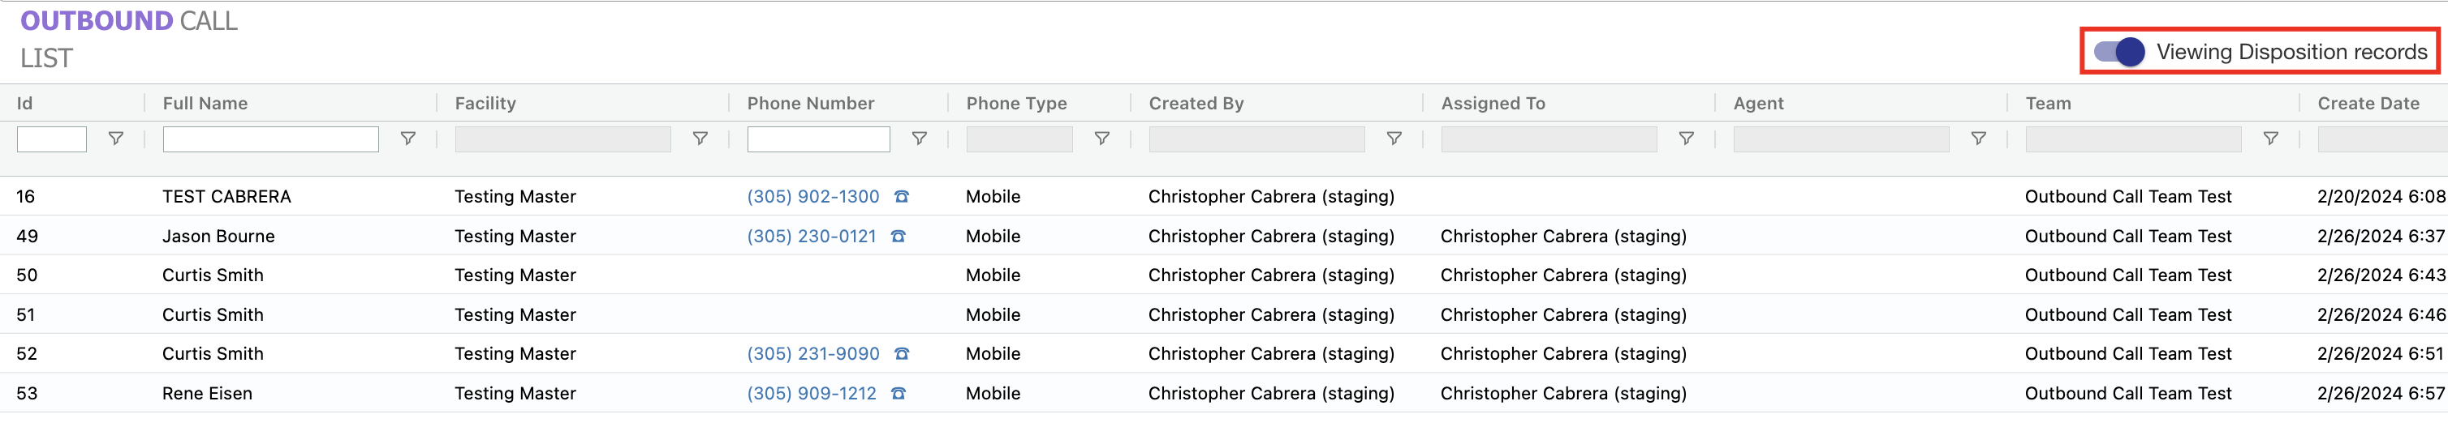This screenshot has width=2448, height=444.
Task: Open the Phone Number filter funnel icon
Action: pyautogui.click(x=919, y=139)
